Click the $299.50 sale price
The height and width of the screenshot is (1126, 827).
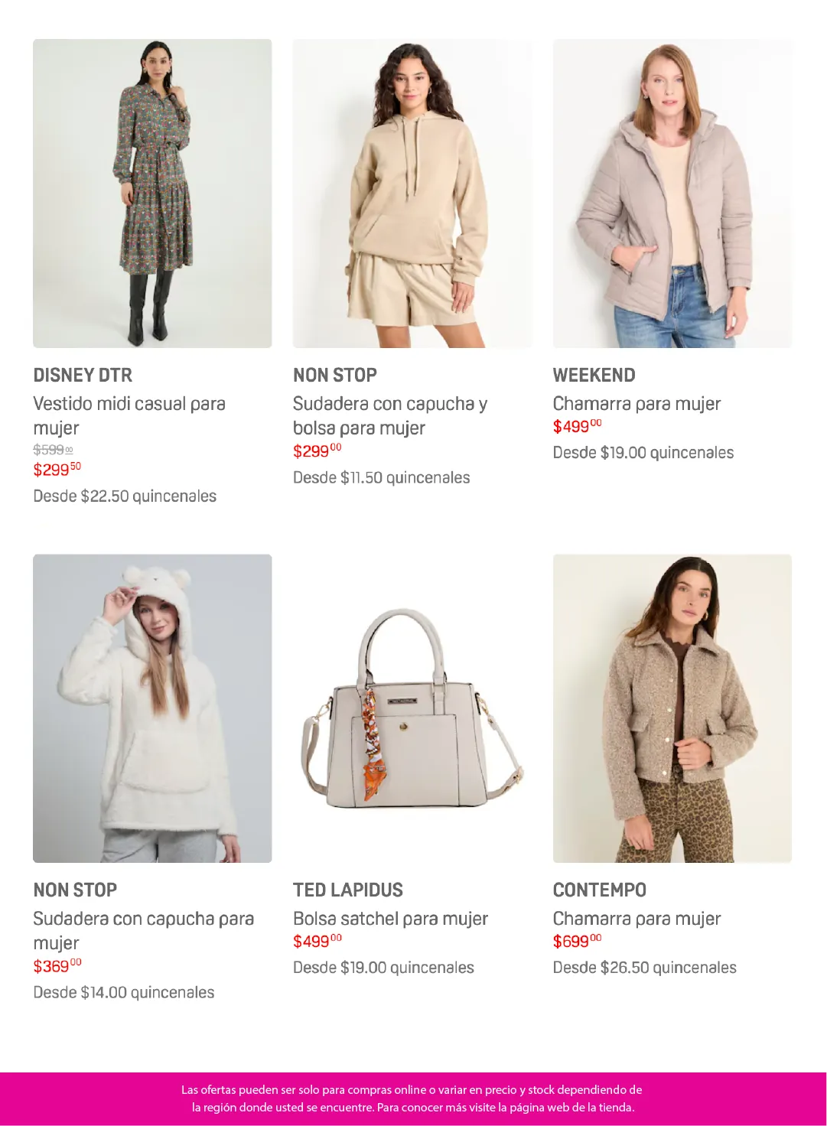click(x=57, y=469)
